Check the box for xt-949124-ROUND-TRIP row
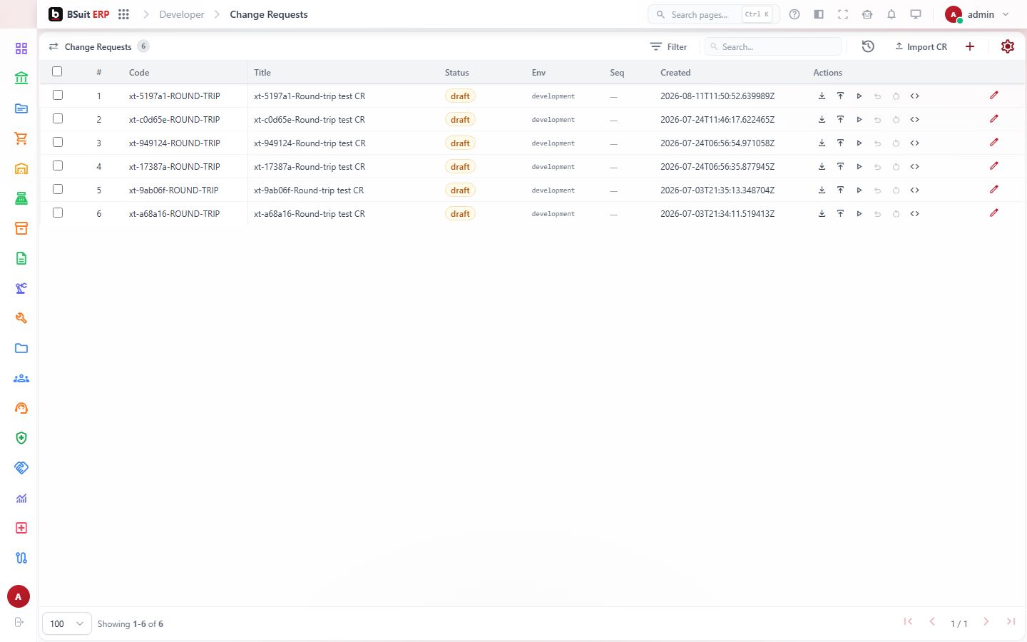The width and height of the screenshot is (1027, 642). pos(58,142)
